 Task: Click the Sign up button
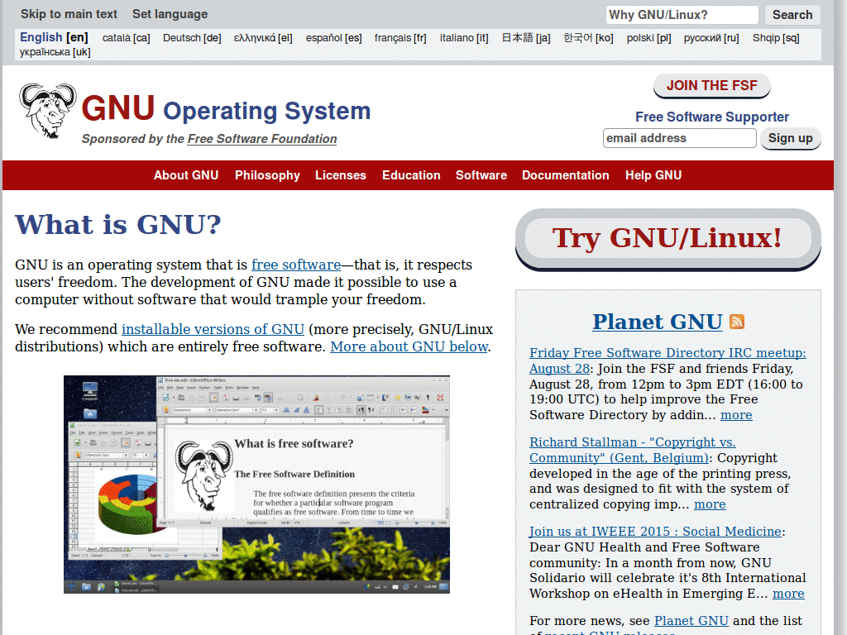790,138
